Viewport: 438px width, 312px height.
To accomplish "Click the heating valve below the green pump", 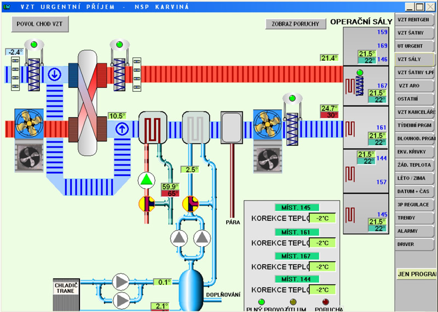I will pos(147,204).
